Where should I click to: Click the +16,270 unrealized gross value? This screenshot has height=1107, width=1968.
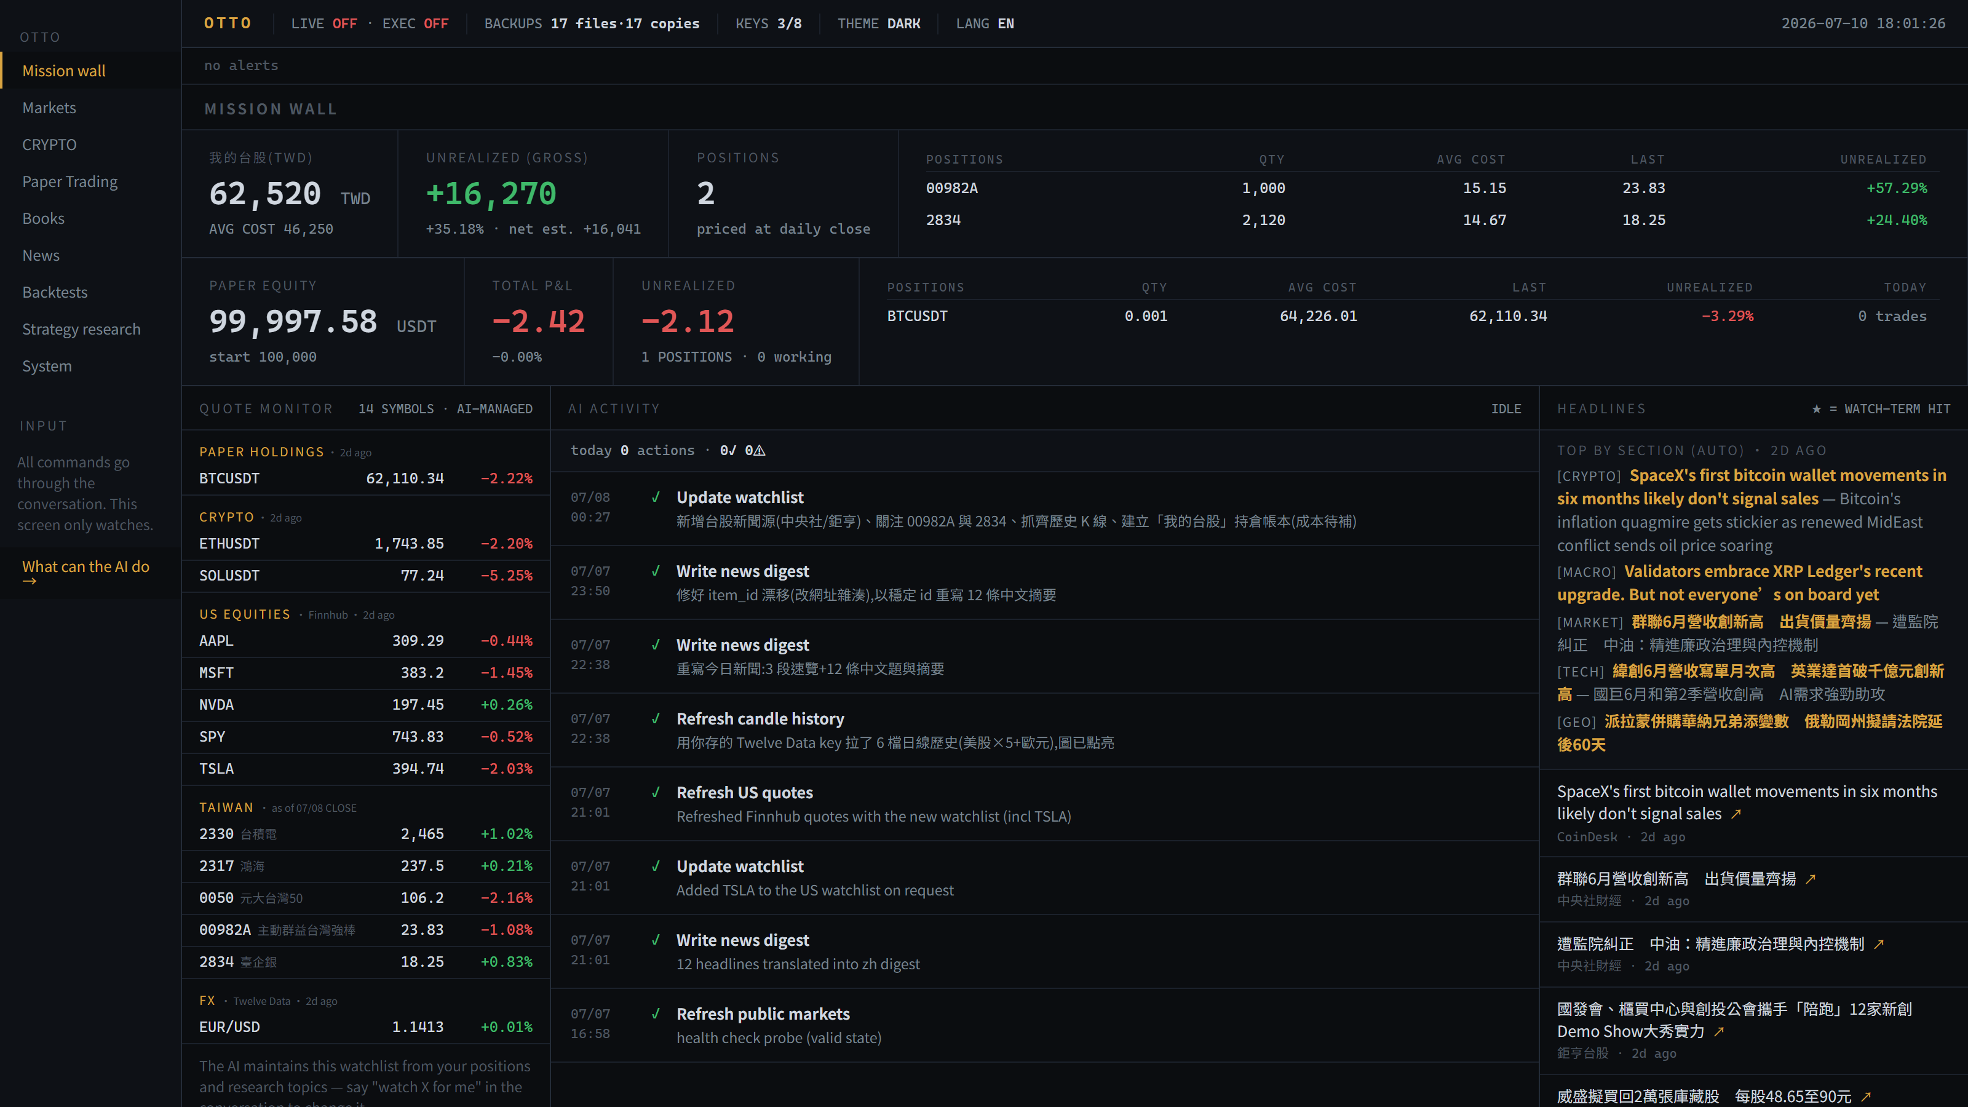coord(491,194)
